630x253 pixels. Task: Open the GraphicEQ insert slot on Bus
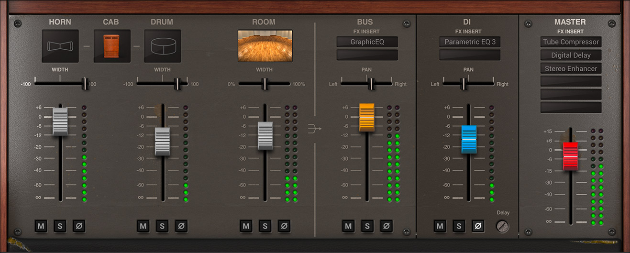(367, 42)
